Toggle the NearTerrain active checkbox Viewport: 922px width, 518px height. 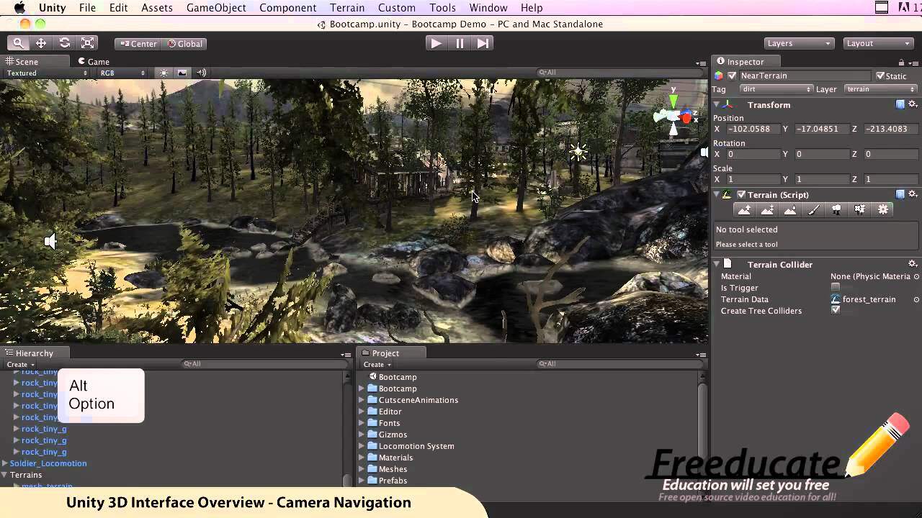pyautogui.click(x=732, y=76)
